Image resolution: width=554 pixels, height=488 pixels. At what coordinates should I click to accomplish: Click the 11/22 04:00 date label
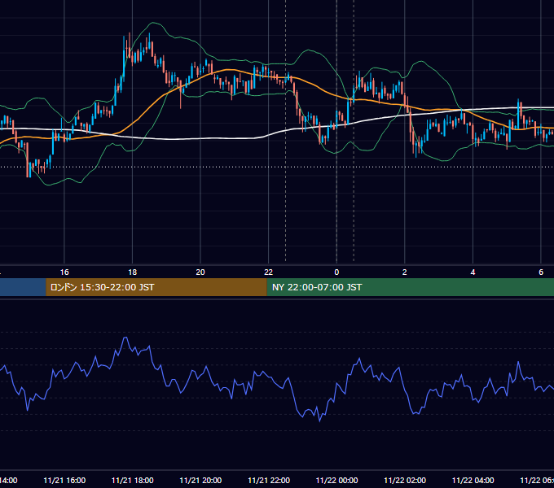click(x=473, y=480)
